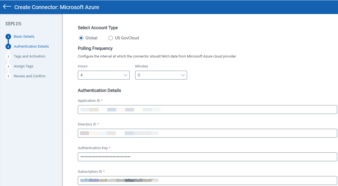Click inside the Authentication Key field

[207, 157]
